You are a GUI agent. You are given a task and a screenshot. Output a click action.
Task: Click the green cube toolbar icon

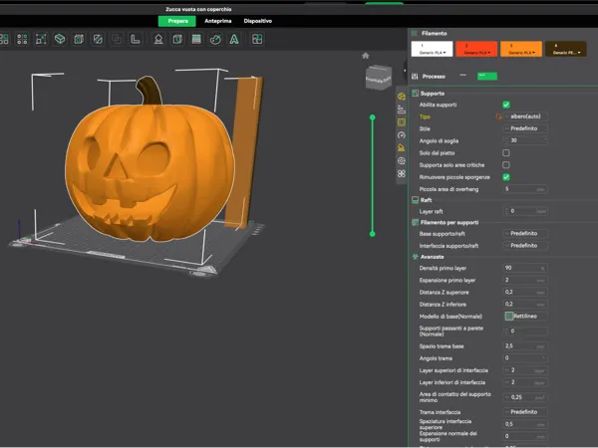pyautogui.click(x=79, y=39)
